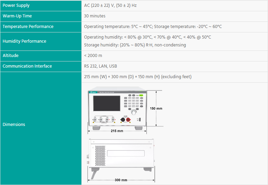
Task: Click the 150 mm height label
Action: click(156, 109)
